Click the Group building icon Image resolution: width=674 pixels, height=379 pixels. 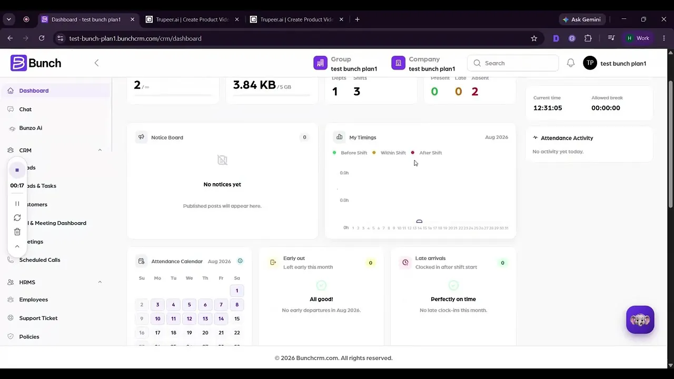[320, 63]
